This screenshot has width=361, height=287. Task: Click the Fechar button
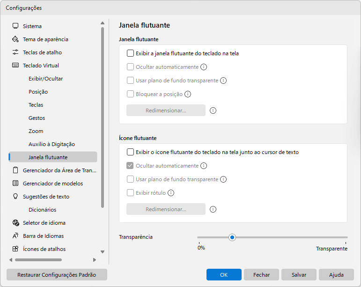point(262,275)
